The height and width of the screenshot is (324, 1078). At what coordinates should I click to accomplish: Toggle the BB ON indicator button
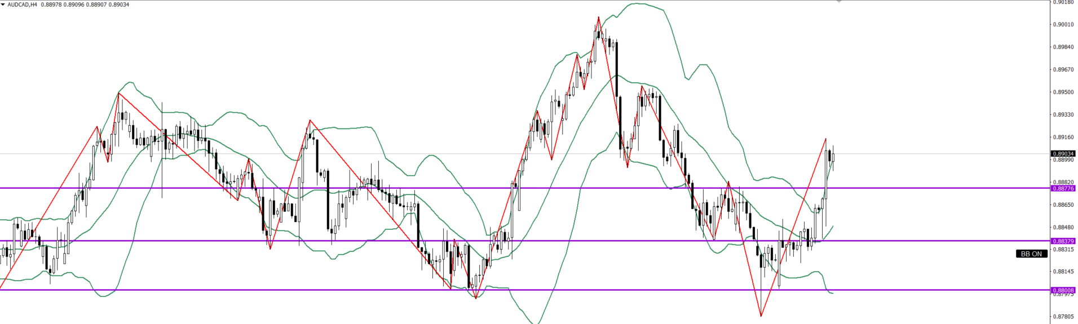[1031, 254]
